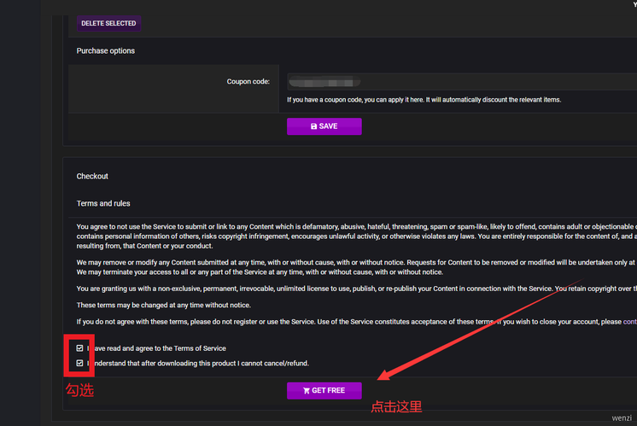637x426 pixels.
Task: Click the GET FREE button
Action: click(324, 391)
